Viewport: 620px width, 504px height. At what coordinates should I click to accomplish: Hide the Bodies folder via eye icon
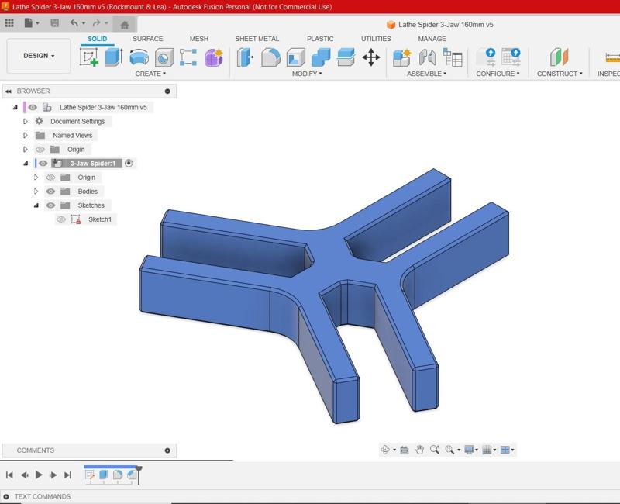pyautogui.click(x=50, y=192)
